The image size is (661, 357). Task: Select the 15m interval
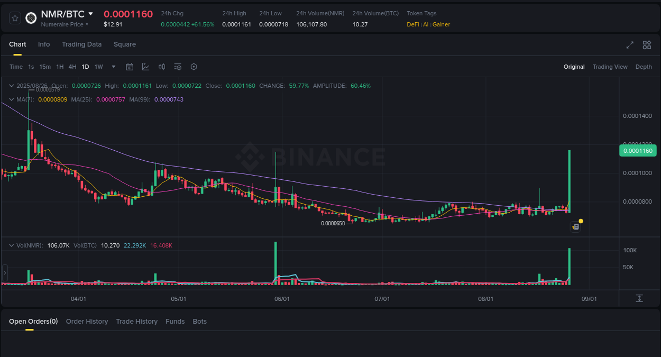pos(45,67)
